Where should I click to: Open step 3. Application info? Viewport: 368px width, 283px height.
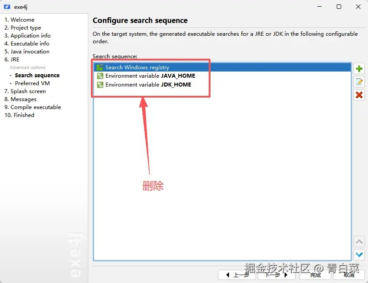27,36
